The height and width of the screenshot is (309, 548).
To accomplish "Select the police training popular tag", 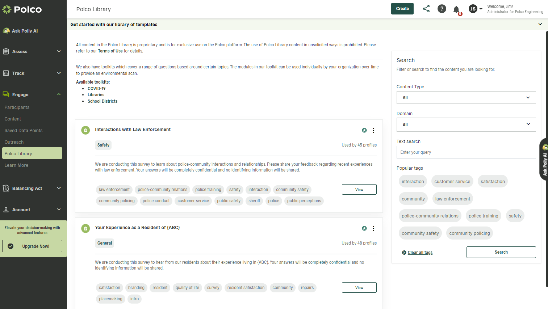I will 484,216.
